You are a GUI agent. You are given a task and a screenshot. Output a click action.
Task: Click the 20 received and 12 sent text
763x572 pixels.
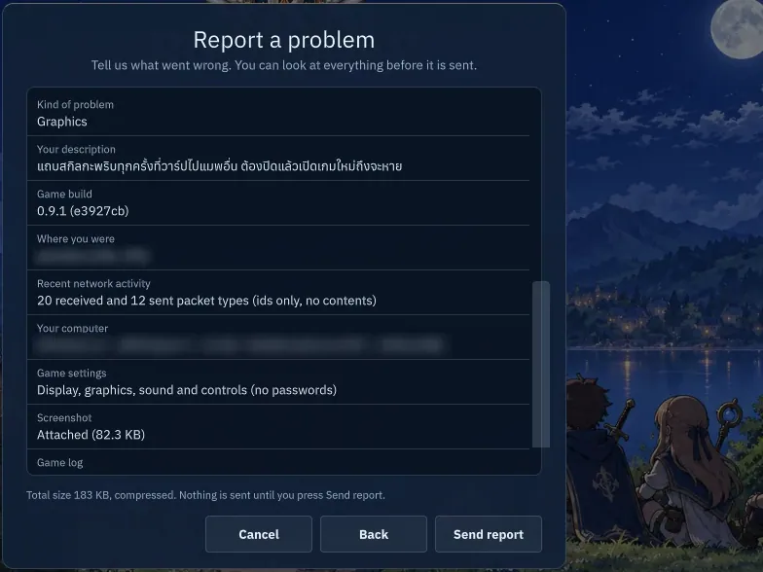[x=206, y=301]
